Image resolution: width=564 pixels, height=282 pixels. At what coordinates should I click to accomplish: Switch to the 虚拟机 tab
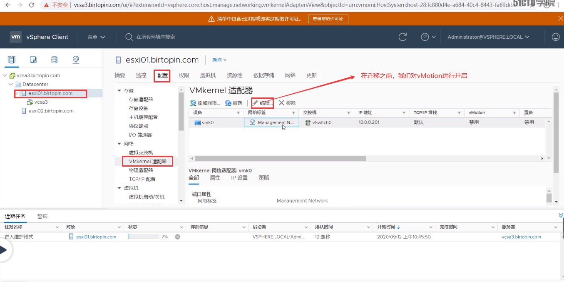[208, 75]
